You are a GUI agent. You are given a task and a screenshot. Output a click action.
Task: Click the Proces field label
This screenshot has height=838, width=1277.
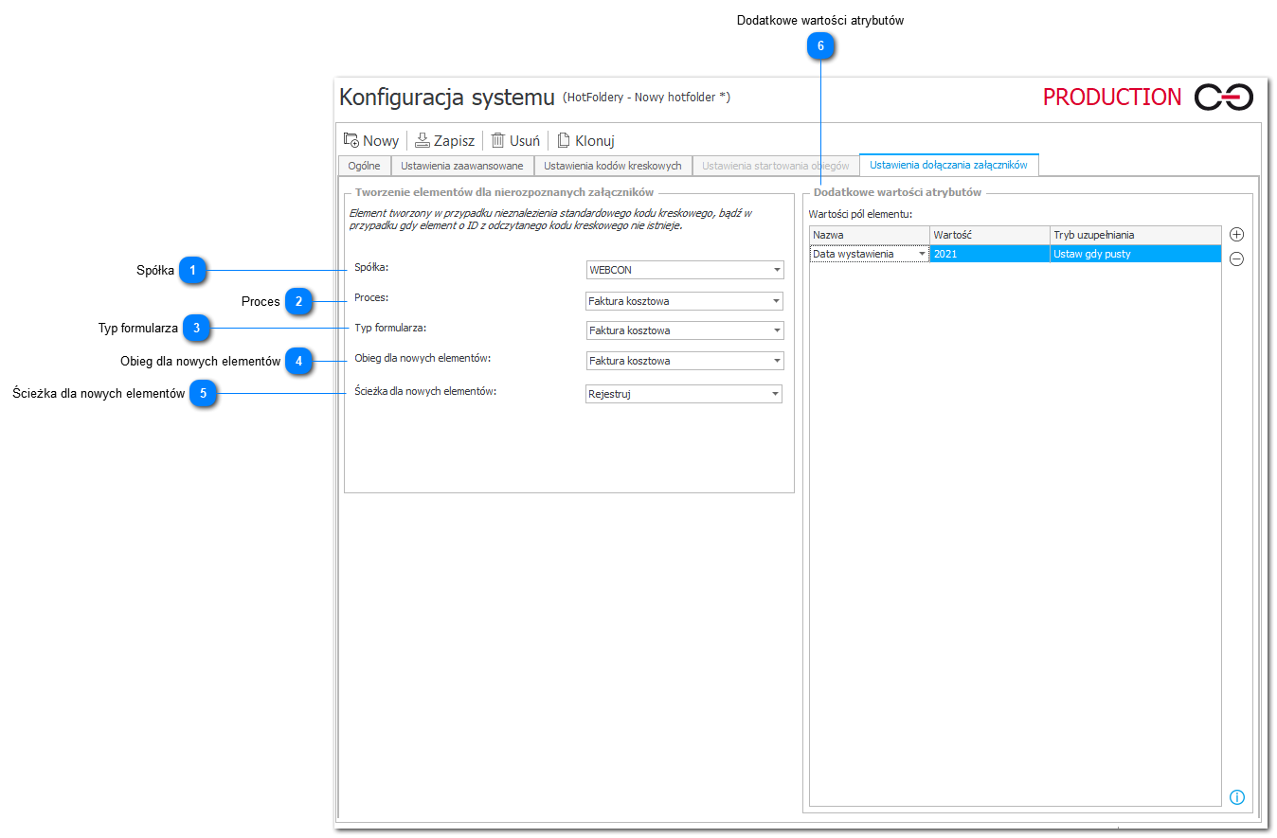(x=371, y=297)
